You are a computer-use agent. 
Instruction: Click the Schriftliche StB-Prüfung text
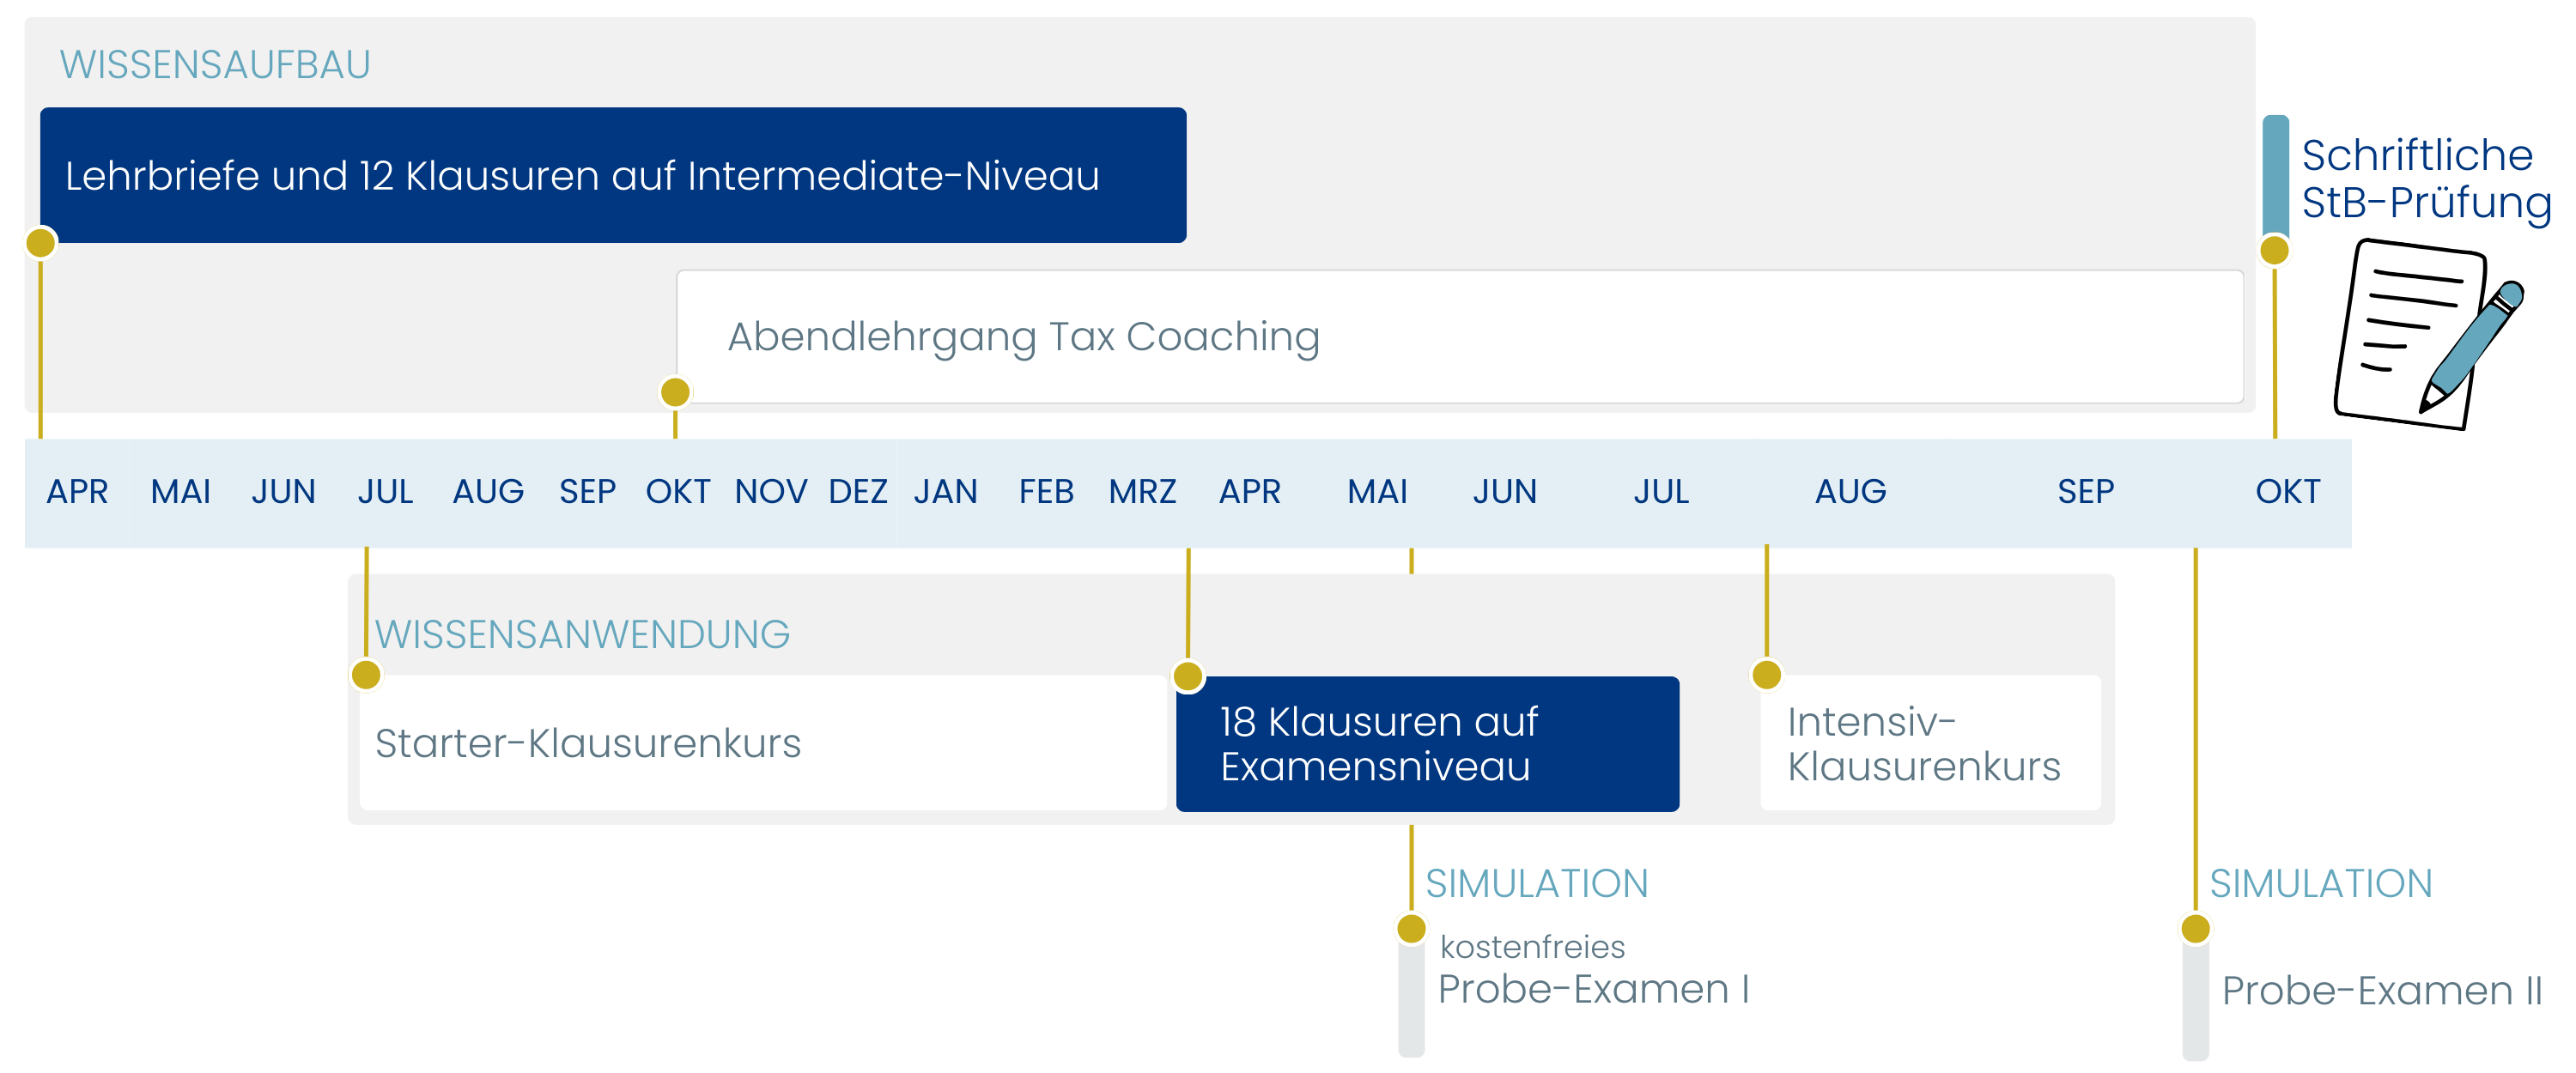pos(2425,178)
